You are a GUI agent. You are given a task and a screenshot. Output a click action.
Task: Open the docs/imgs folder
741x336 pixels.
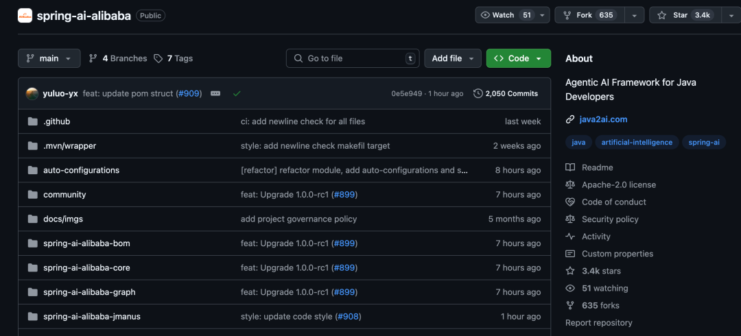63,219
